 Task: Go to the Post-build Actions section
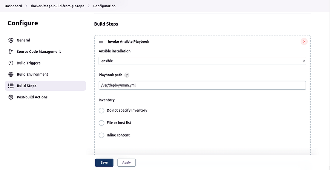32,97
